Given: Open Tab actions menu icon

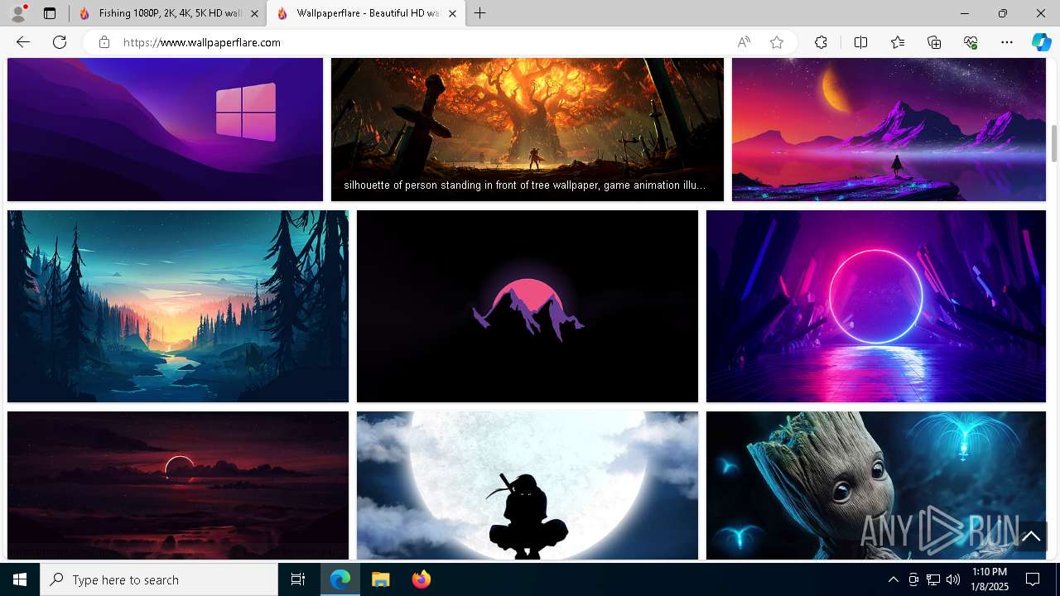Looking at the screenshot, I should [50, 13].
